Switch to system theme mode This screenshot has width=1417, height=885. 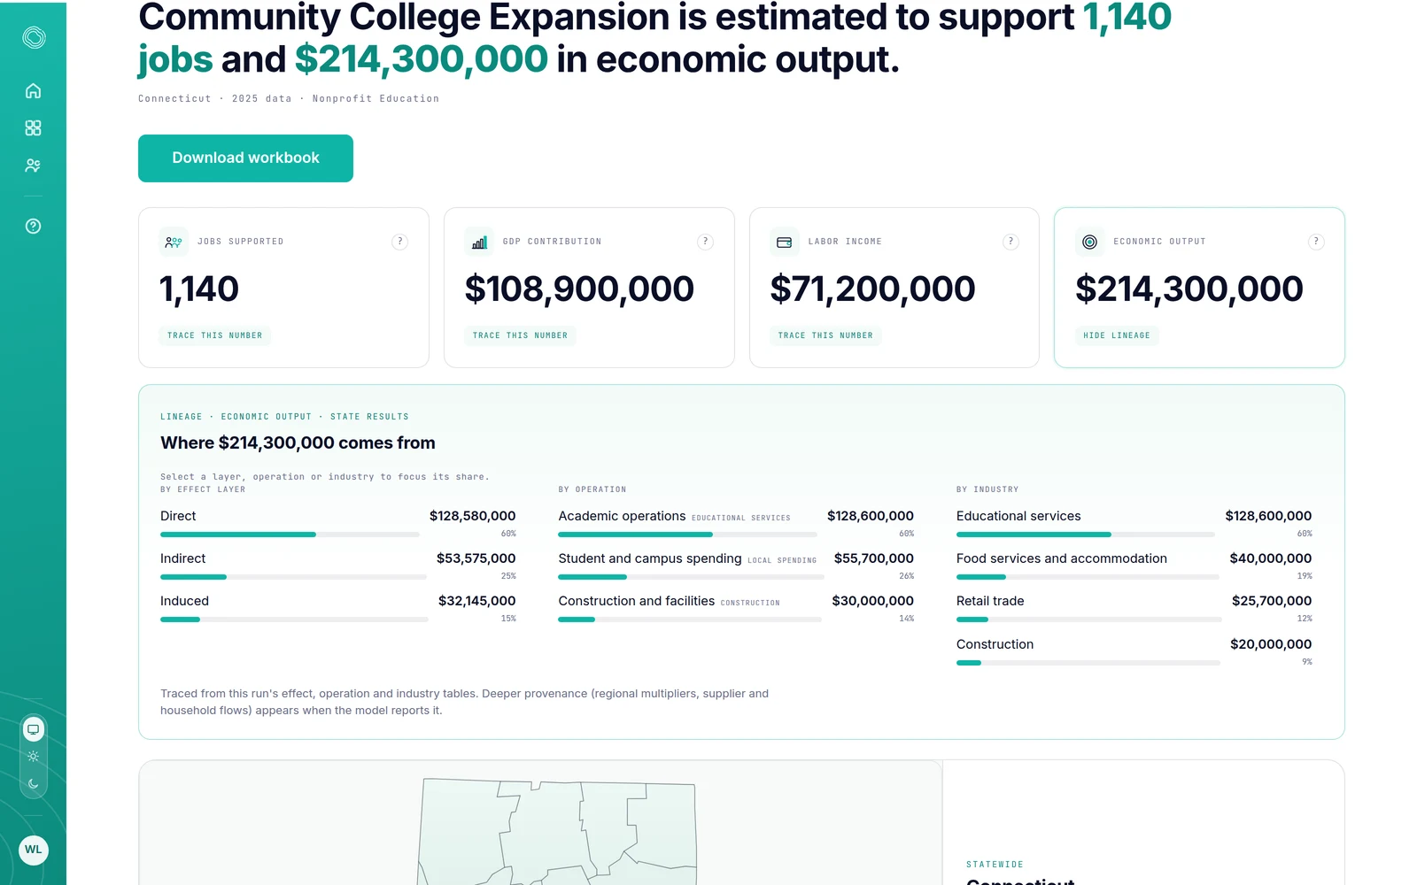(x=33, y=729)
